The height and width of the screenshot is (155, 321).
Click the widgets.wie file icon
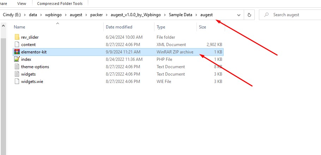pos(17,82)
